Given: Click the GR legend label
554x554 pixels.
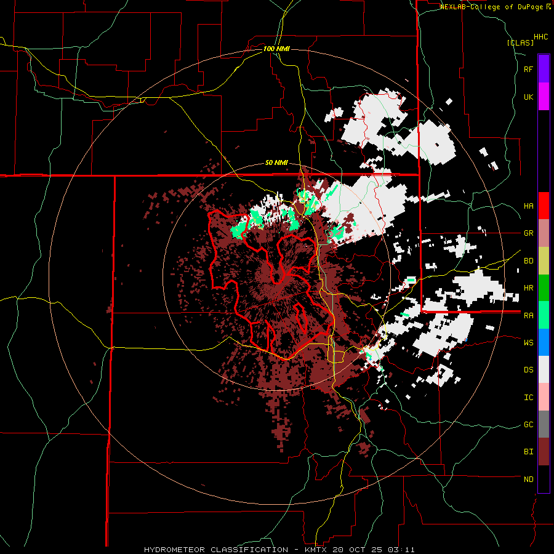Looking at the screenshot, I should (x=528, y=233).
